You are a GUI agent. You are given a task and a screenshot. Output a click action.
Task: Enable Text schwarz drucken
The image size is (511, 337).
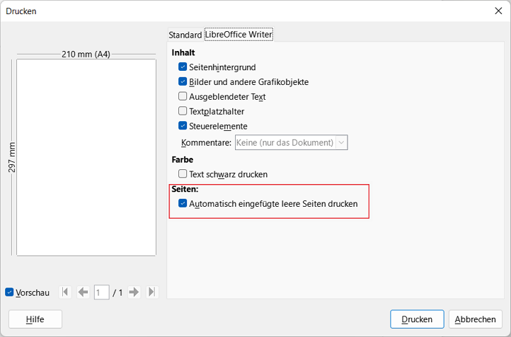click(183, 173)
